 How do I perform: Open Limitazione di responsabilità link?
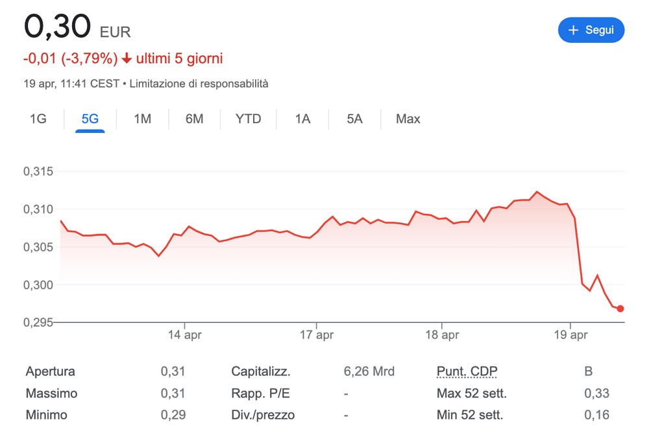(199, 84)
